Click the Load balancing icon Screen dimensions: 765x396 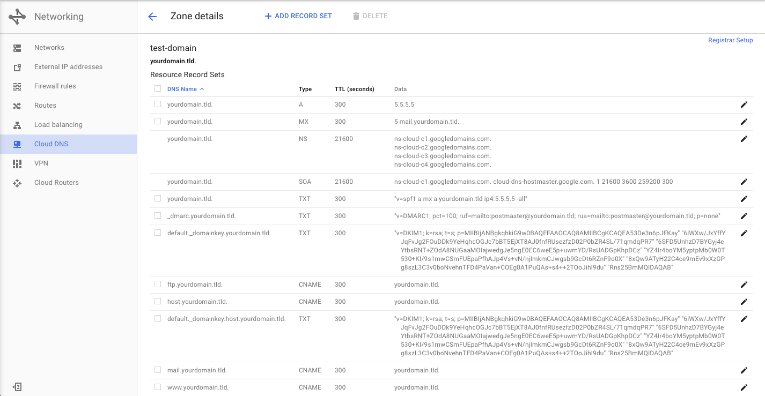(x=17, y=125)
